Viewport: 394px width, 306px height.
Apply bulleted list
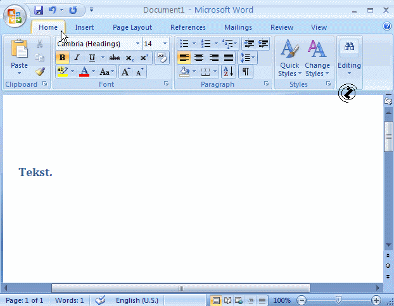(184, 44)
